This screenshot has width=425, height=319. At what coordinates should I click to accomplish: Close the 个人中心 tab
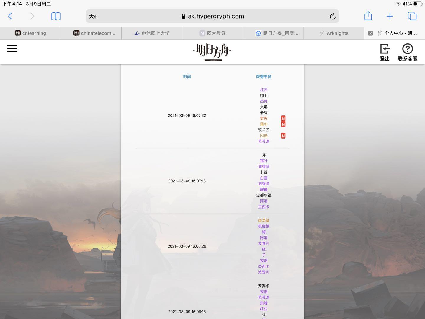(370, 33)
